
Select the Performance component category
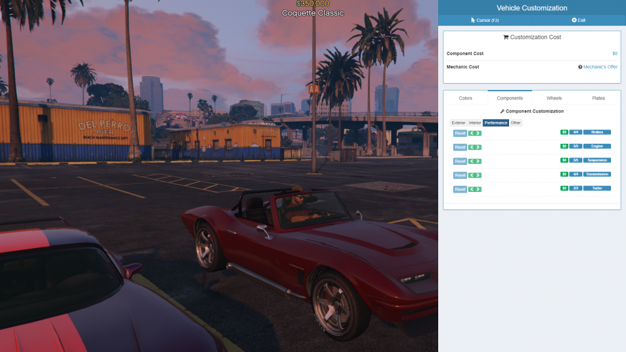(x=496, y=123)
